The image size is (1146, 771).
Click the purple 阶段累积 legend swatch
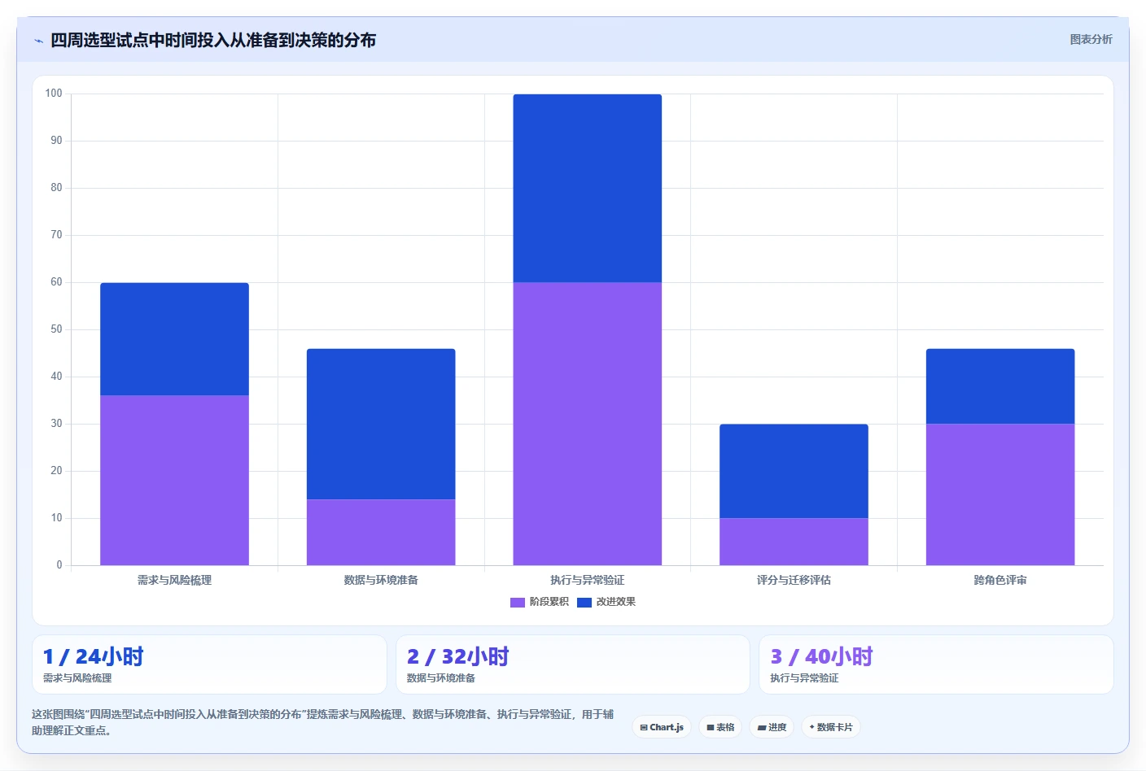518,603
